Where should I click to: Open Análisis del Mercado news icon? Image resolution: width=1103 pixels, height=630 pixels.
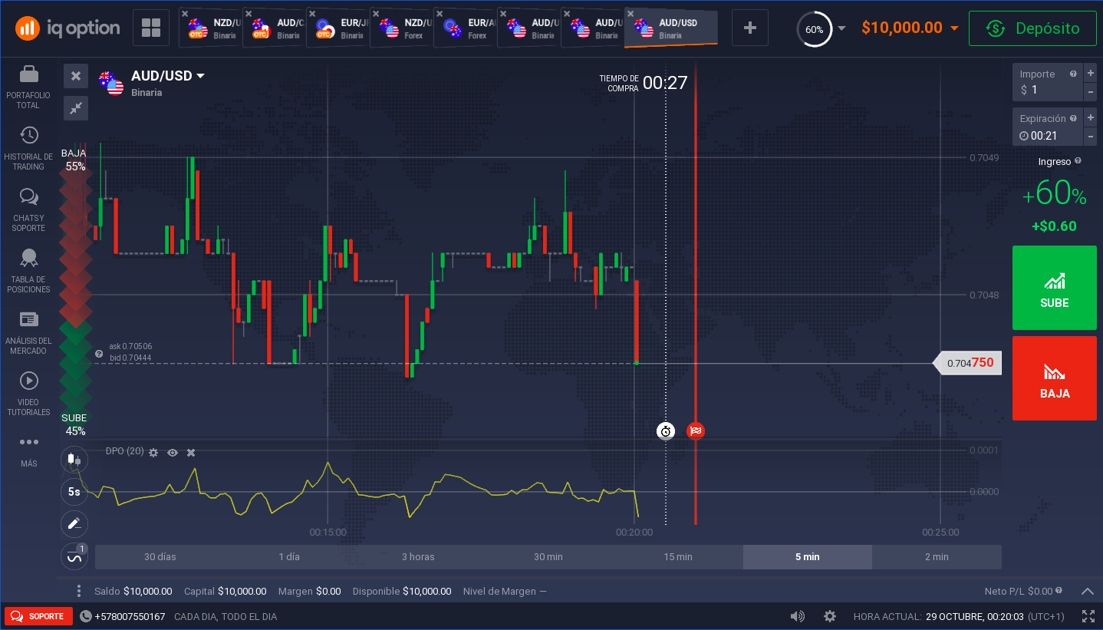[29, 319]
